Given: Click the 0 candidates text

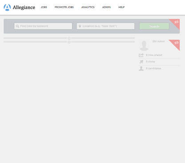Looking at the screenshot, I should click(x=153, y=68).
